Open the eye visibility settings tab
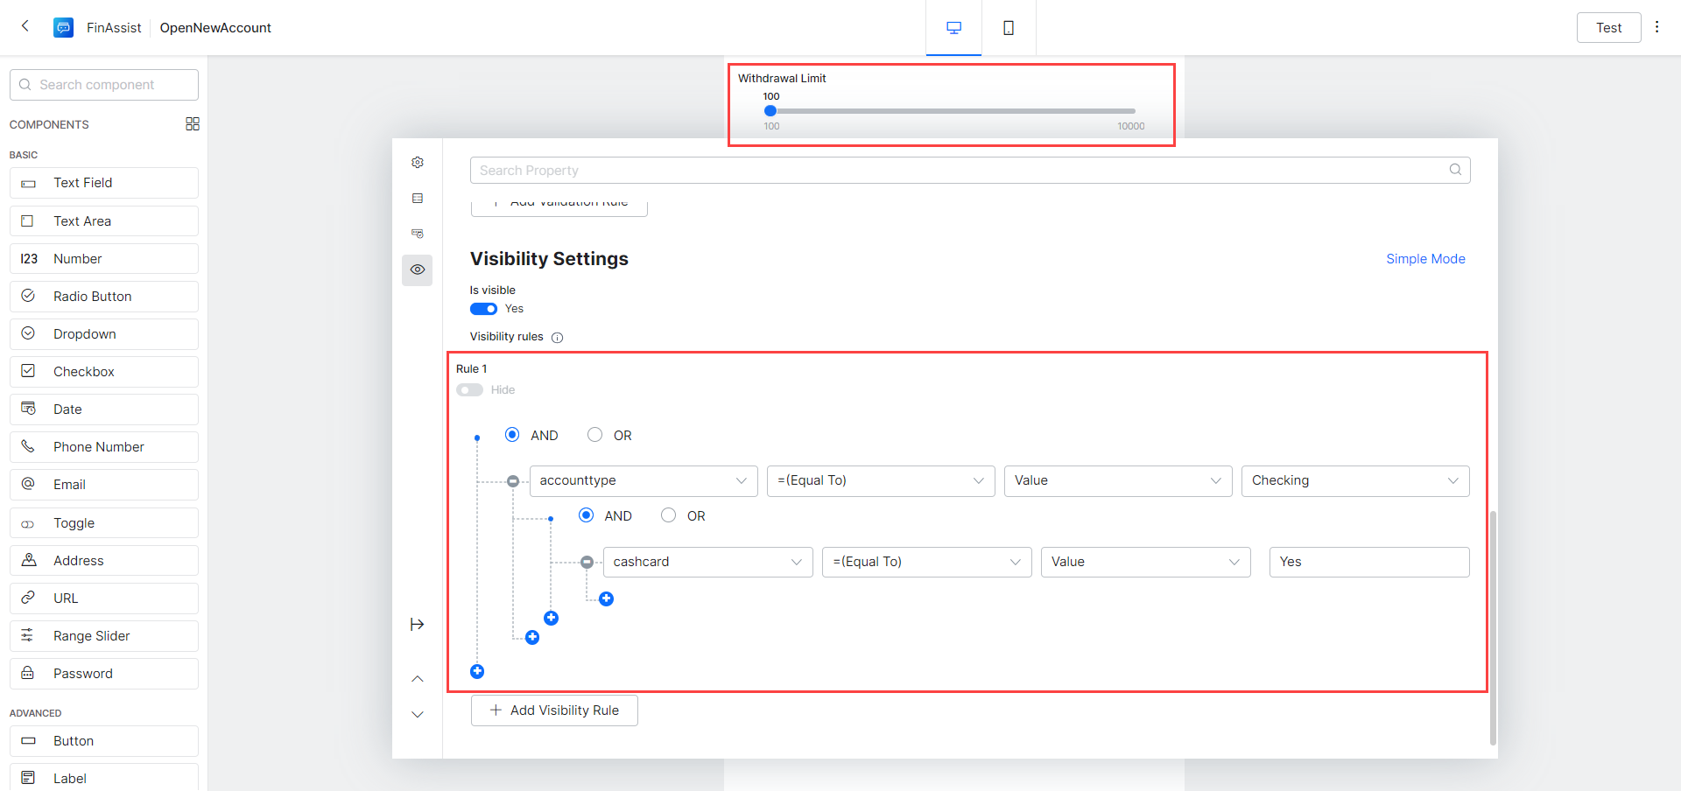This screenshot has width=1681, height=791. pos(418,269)
